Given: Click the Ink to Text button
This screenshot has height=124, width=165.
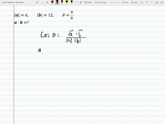Looking at the screenshot, I should [114, 2].
